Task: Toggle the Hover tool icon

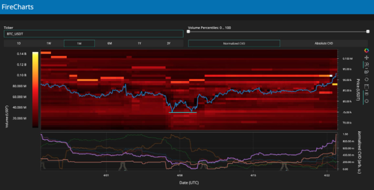Action: [367, 94]
